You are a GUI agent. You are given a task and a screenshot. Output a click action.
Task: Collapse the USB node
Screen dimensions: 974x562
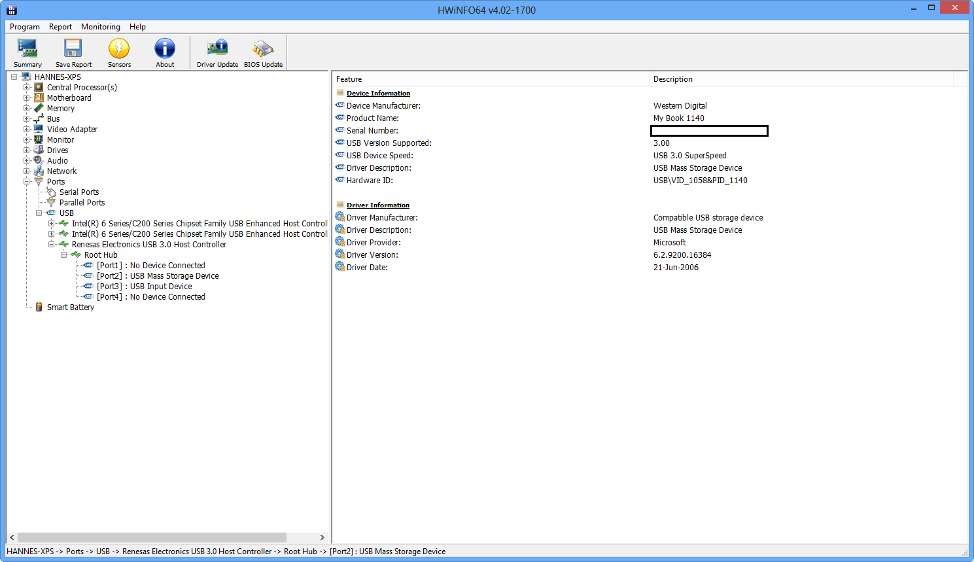pos(39,213)
